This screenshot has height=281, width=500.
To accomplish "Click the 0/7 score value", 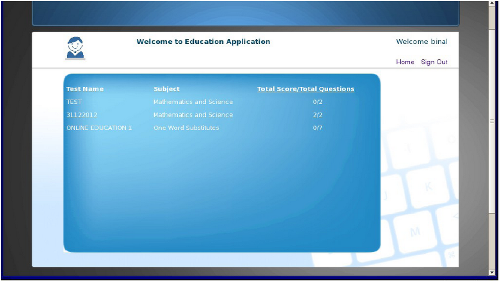I will [318, 128].
